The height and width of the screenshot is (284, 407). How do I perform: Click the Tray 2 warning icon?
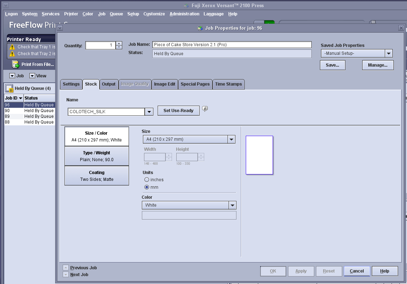pos(13,54)
